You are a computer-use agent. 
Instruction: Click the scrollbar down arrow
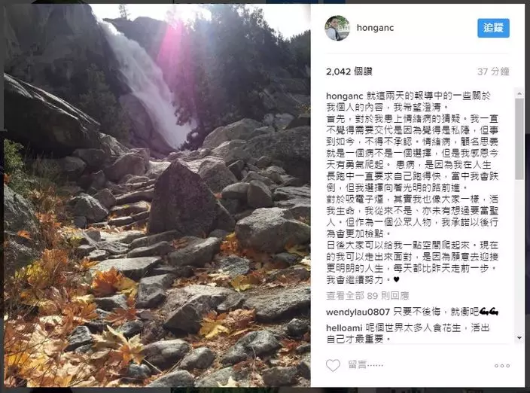(x=519, y=337)
